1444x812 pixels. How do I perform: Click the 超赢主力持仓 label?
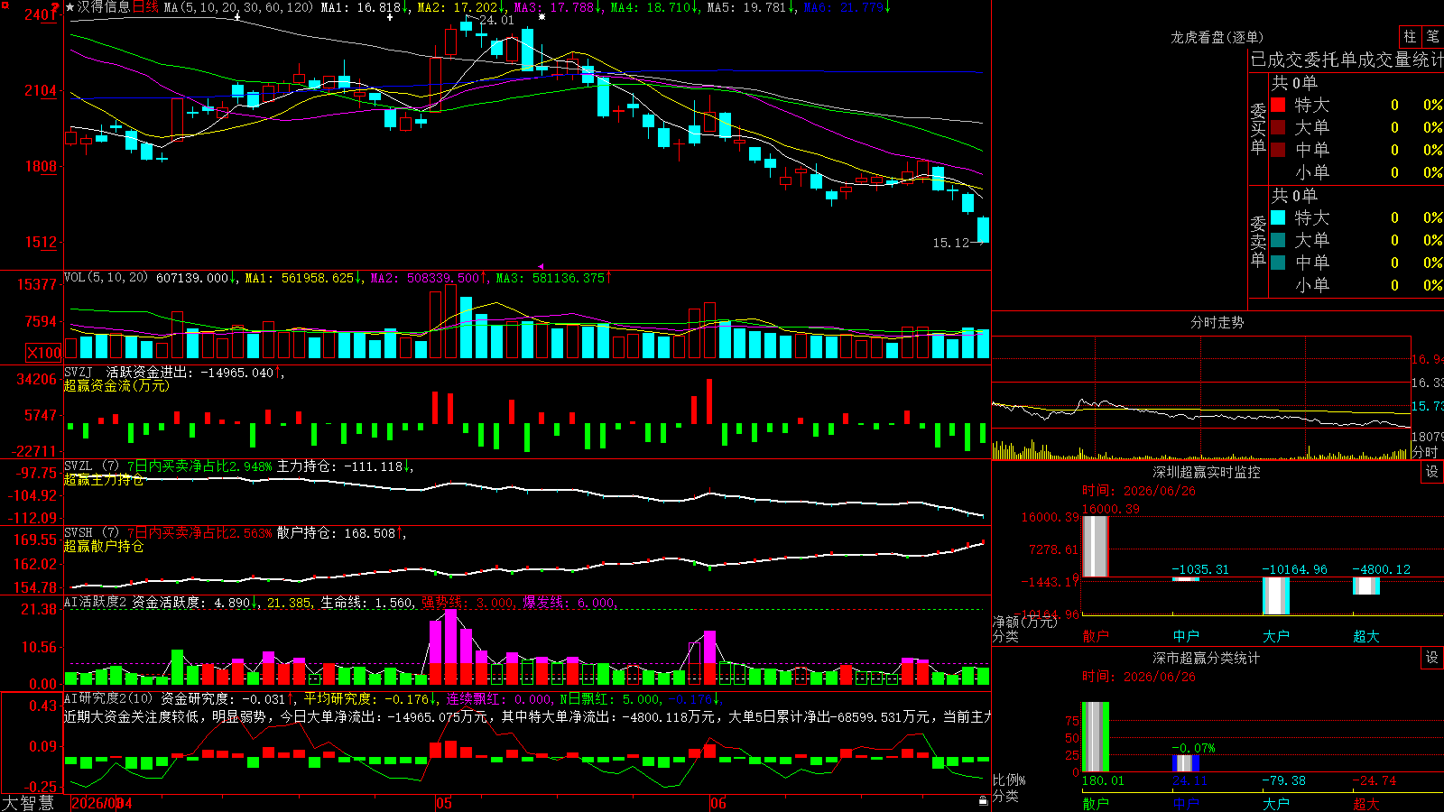tap(104, 480)
